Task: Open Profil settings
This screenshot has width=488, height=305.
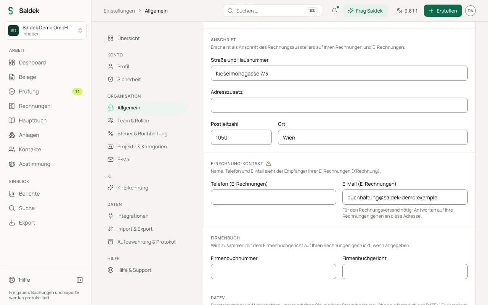Action: (x=145, y=66)
